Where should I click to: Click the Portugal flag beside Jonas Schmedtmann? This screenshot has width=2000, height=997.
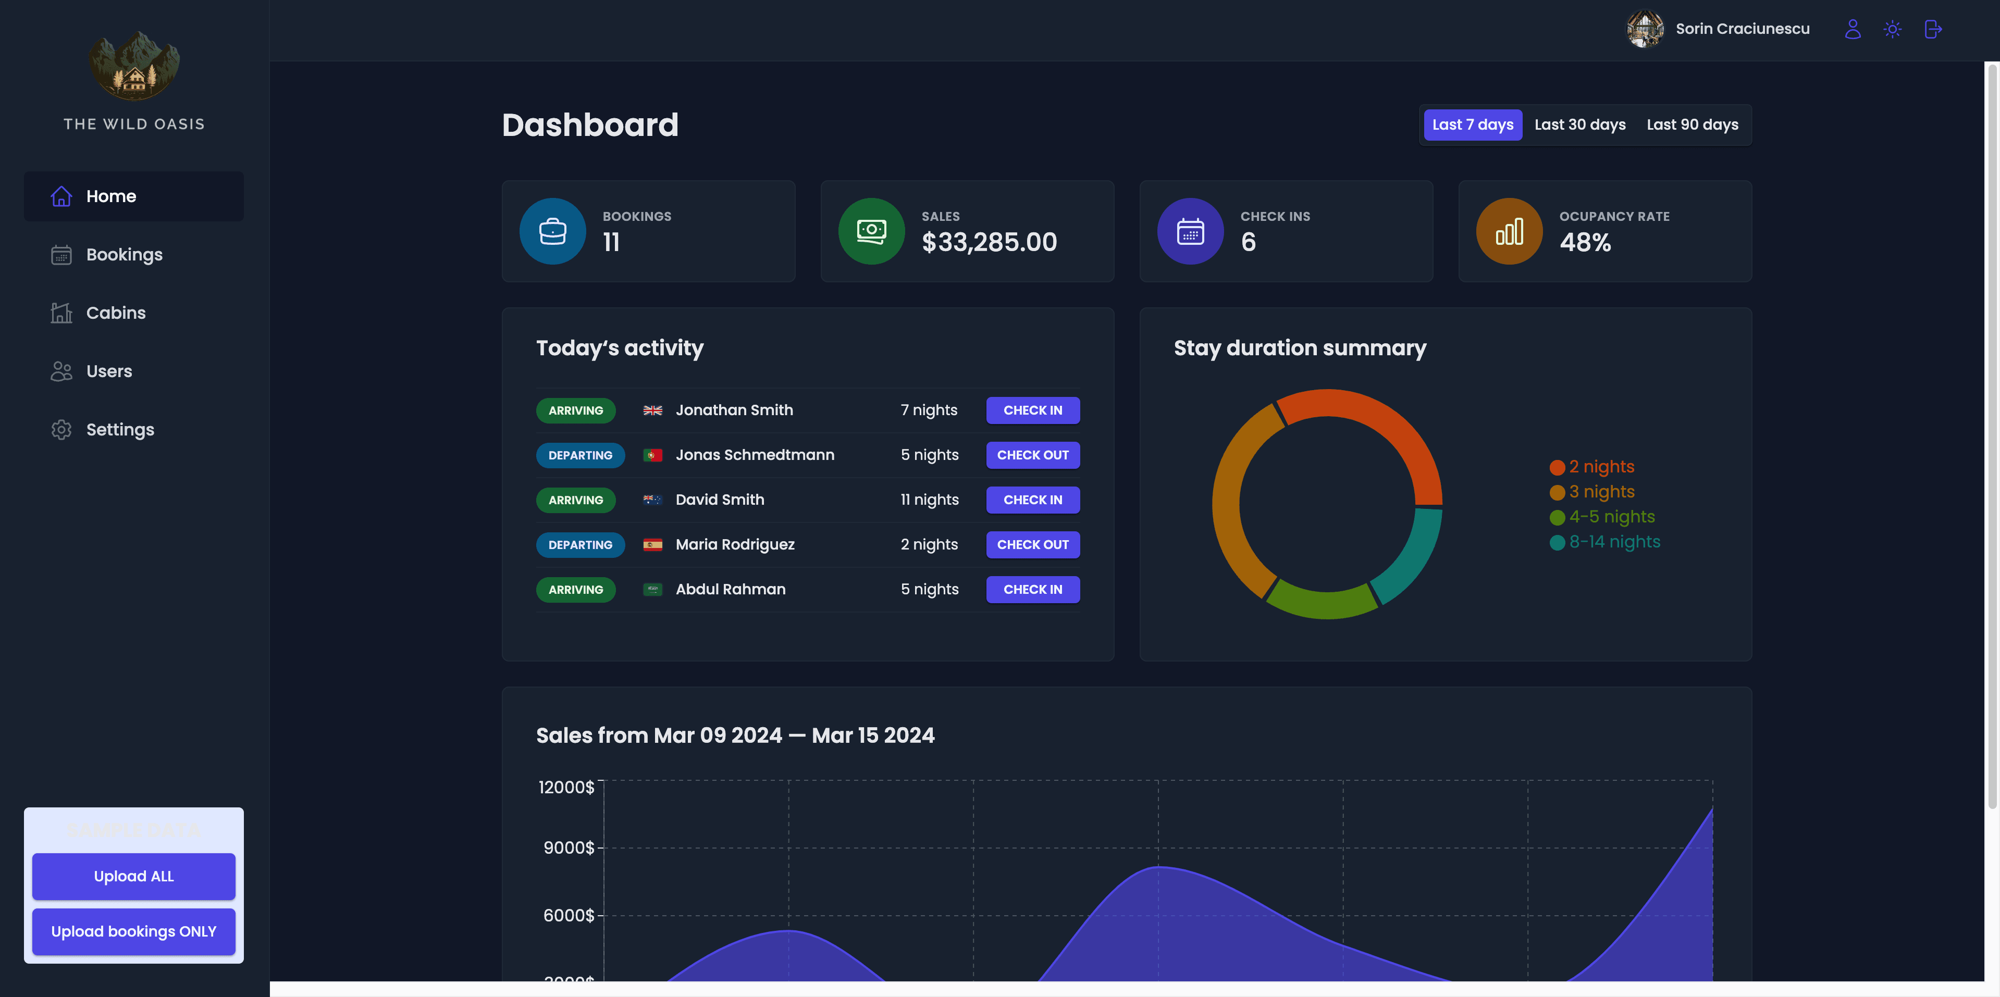[x=652, y=455]
